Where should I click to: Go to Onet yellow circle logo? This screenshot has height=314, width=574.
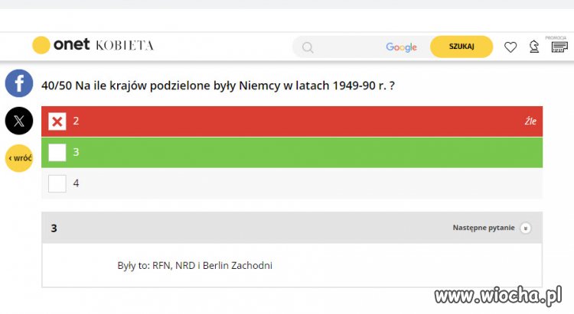tap(41, 45)
